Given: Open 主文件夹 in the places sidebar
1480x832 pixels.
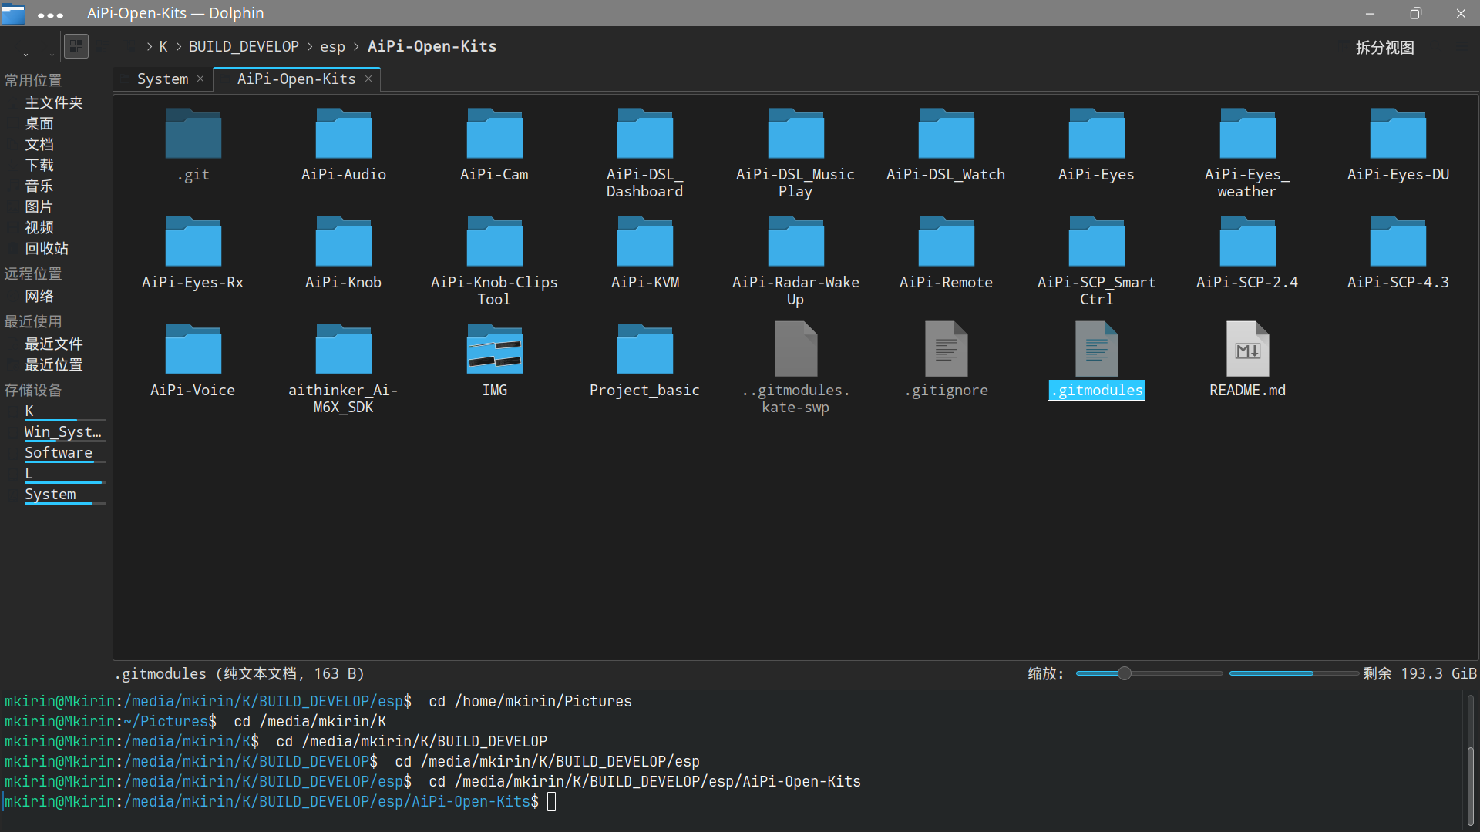Looking at the screenshot, I should [54, 102].
